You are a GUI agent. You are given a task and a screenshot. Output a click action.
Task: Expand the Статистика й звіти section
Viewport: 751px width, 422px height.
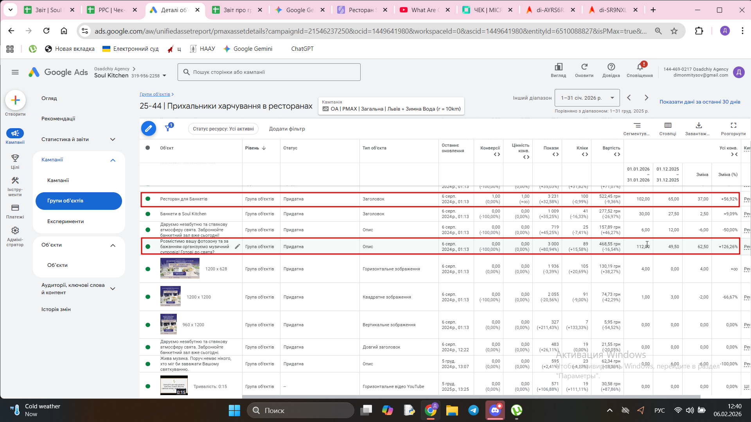113,139
